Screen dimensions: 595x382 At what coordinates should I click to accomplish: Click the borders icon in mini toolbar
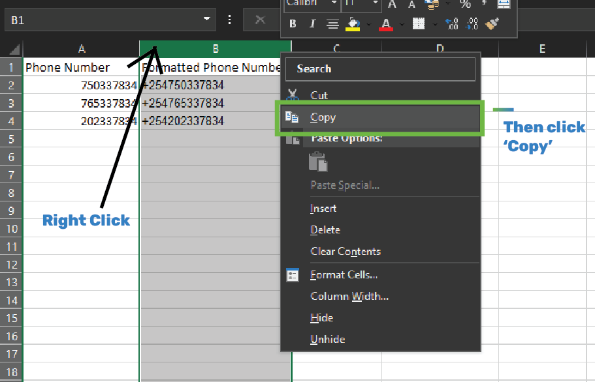pyautogui.click(x=419, y=24)
